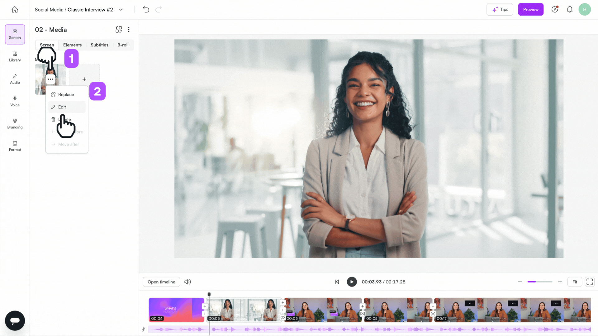The width and height of the screenshot is (598, 336).
Task: Enter fullscreen preview mode
Action: [590, 282]
